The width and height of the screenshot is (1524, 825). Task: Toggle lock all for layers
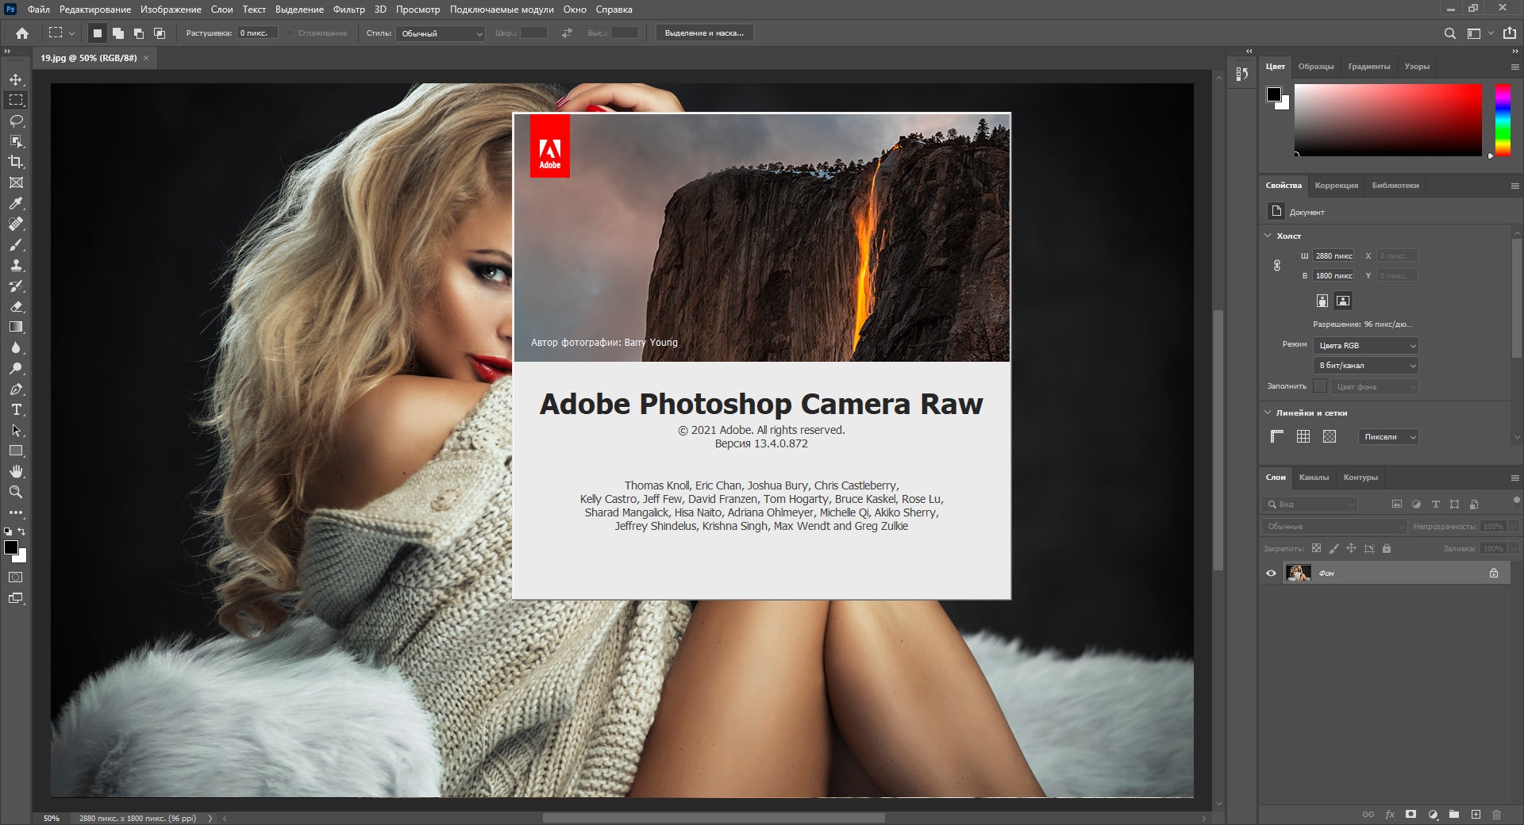[1387, 548]
